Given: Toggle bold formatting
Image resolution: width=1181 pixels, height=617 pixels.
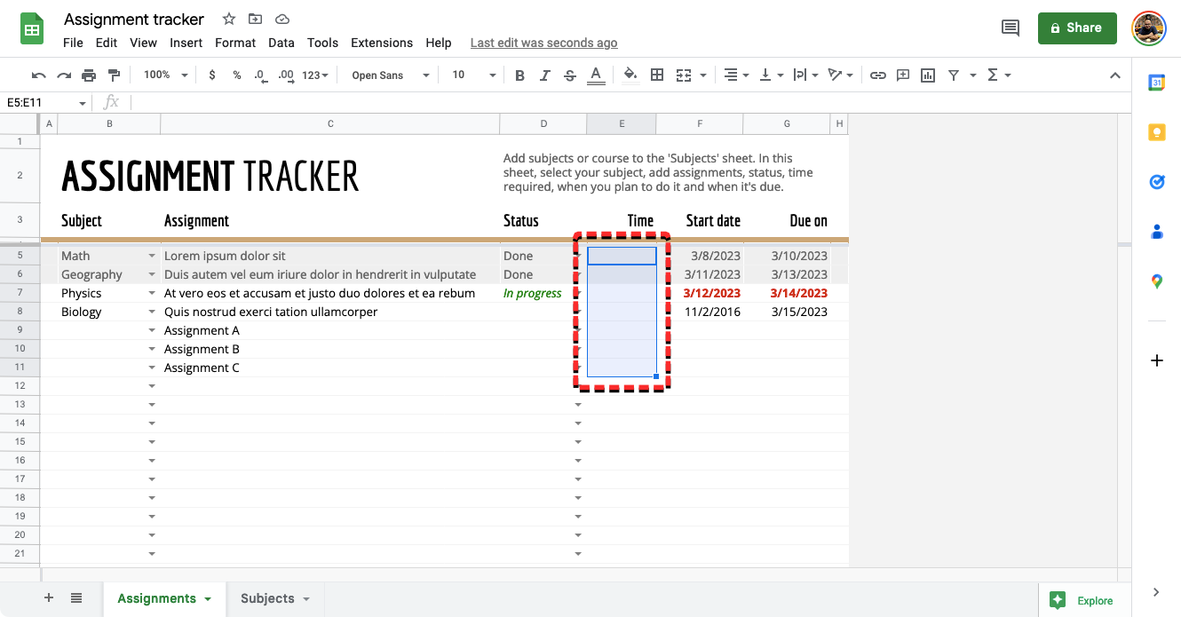Looking at the screenshot, I should coord(520,75).
